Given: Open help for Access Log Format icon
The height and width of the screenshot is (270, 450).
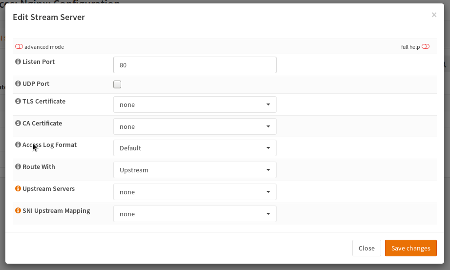Looking at the screenshot, I should click(18, 145).
